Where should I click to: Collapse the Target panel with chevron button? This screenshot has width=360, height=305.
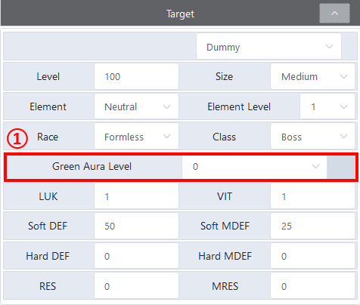[334, 14]
